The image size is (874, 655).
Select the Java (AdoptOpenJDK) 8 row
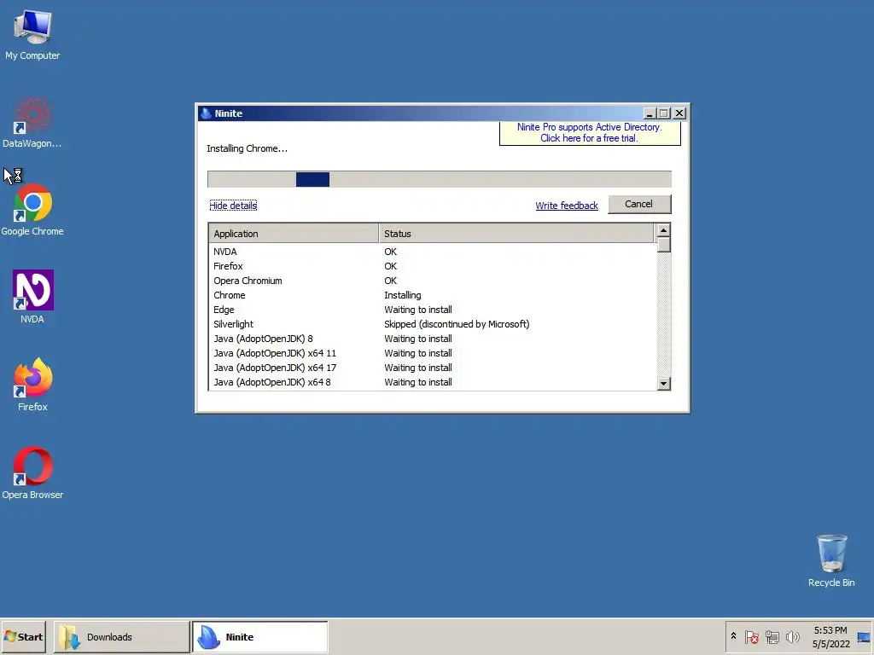point(433,339)
